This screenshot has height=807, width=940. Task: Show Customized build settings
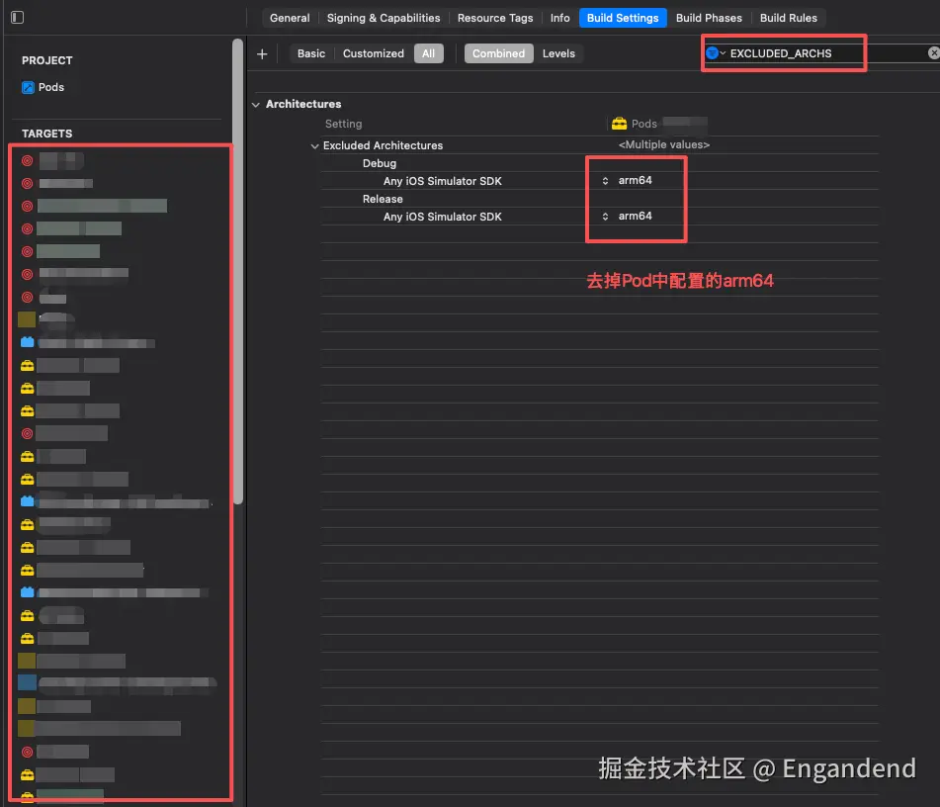(x=373, y=53)
